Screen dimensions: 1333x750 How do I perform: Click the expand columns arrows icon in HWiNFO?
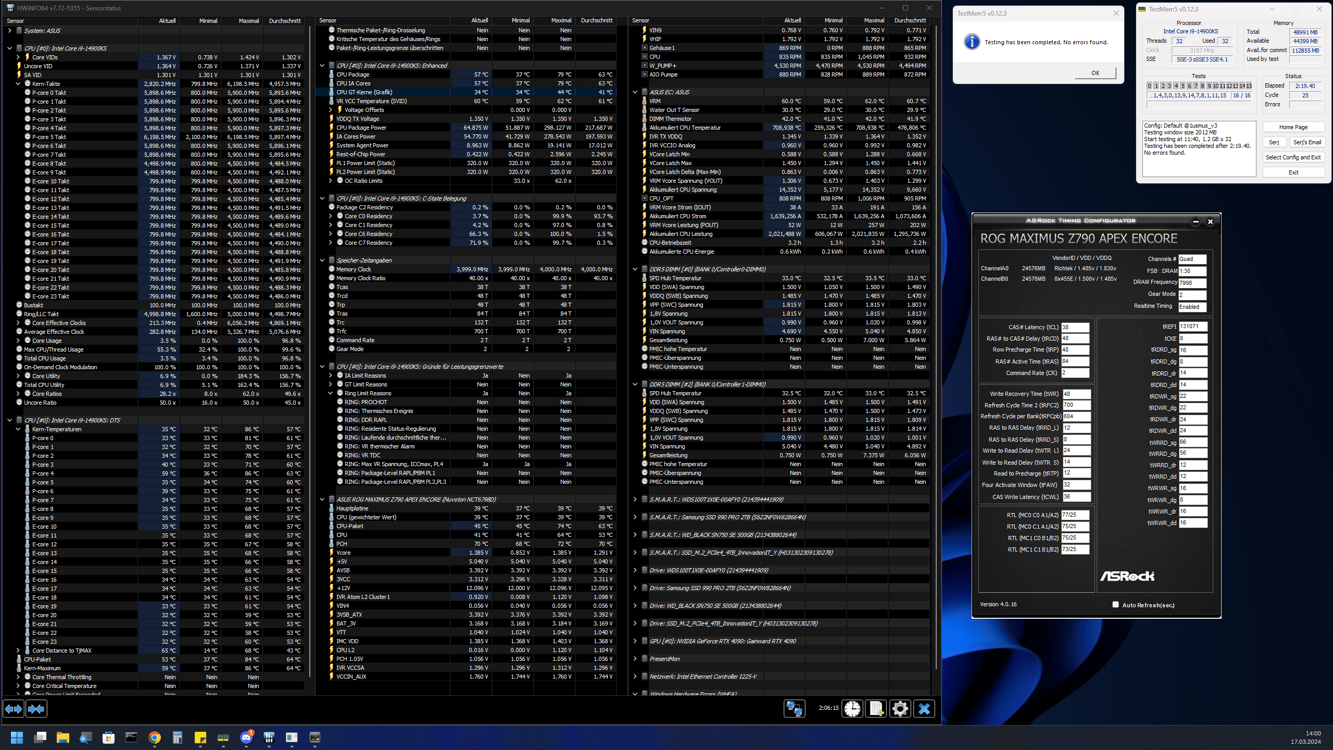[14, 709]
